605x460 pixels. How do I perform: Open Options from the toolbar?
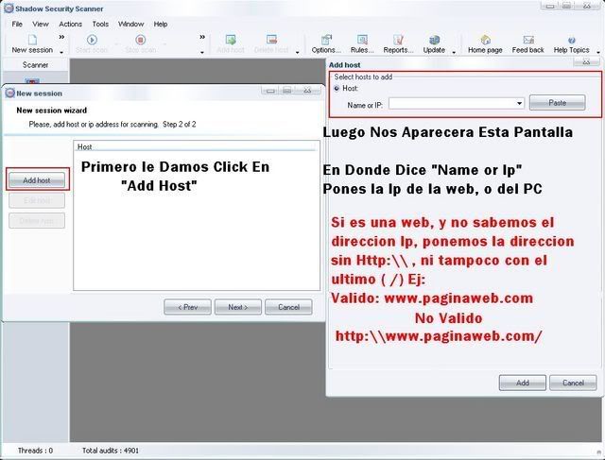pyautogui.click(x=326, y=44)
